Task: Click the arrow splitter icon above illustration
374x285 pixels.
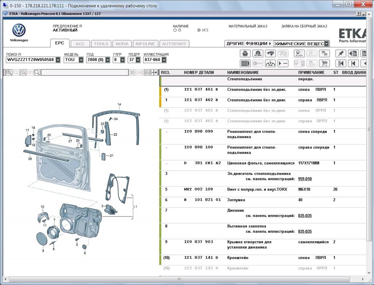Action: (x=154, y=73)
